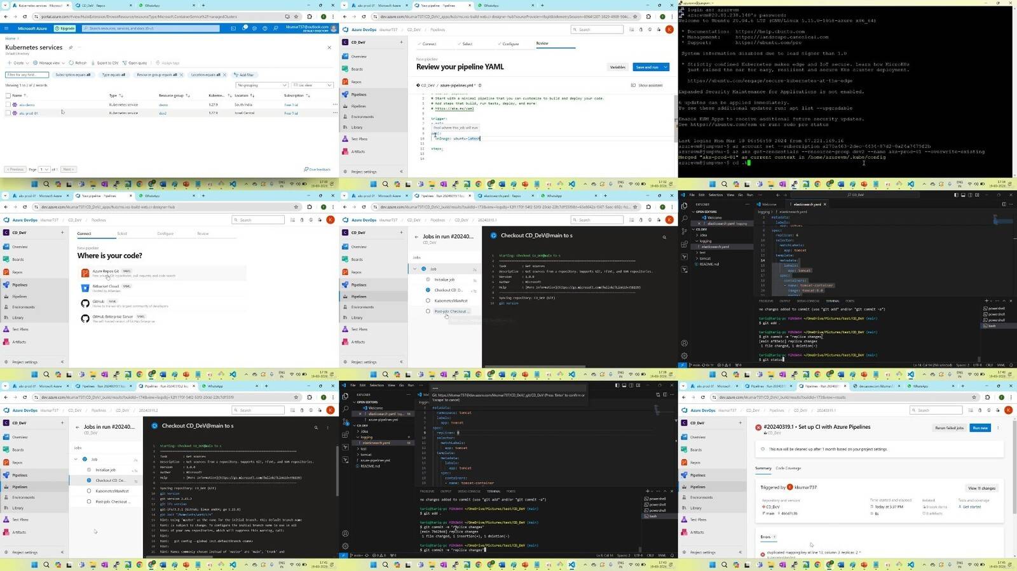This screenshot has width=1017, height=571.
Task: Select Configure tab on 'Where is your code?' page
Action: point(165,234)
